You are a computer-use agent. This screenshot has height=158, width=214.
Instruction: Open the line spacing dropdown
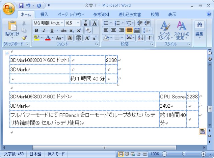click(x=146, y=31)
